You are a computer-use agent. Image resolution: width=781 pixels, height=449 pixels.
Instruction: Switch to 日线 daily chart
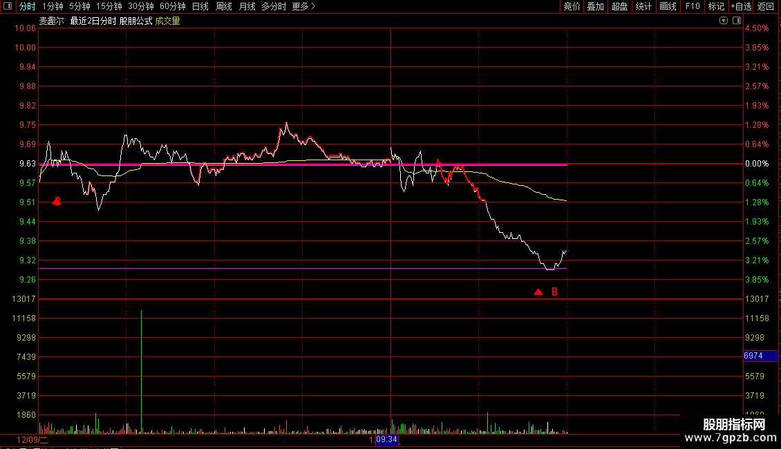click(x=200, y=6)
